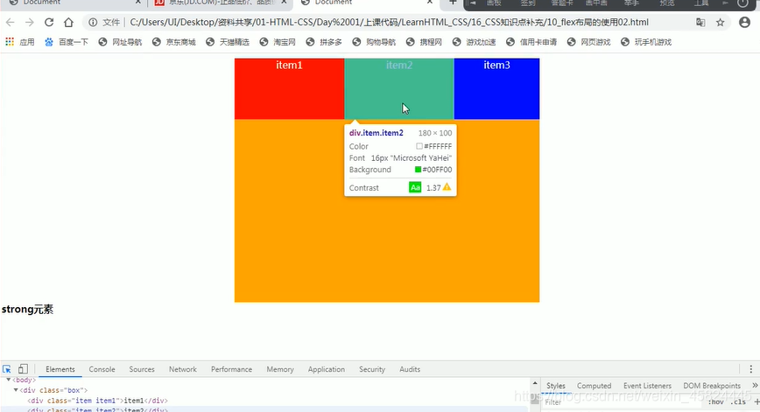Open the 天猫精选 bookmark

228,42
